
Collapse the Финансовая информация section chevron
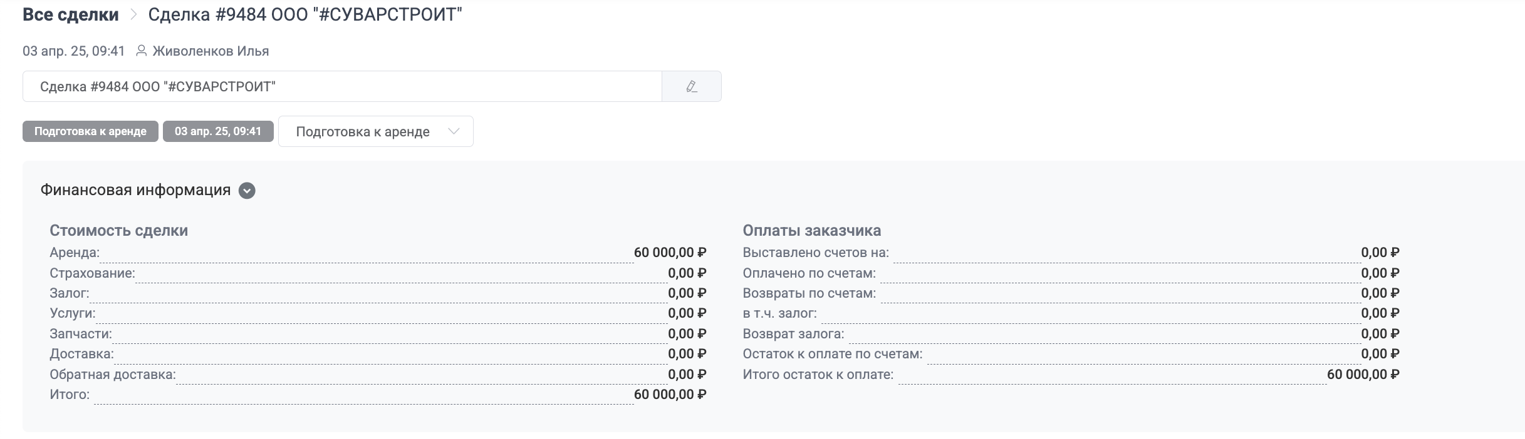(x=247, y=191)
